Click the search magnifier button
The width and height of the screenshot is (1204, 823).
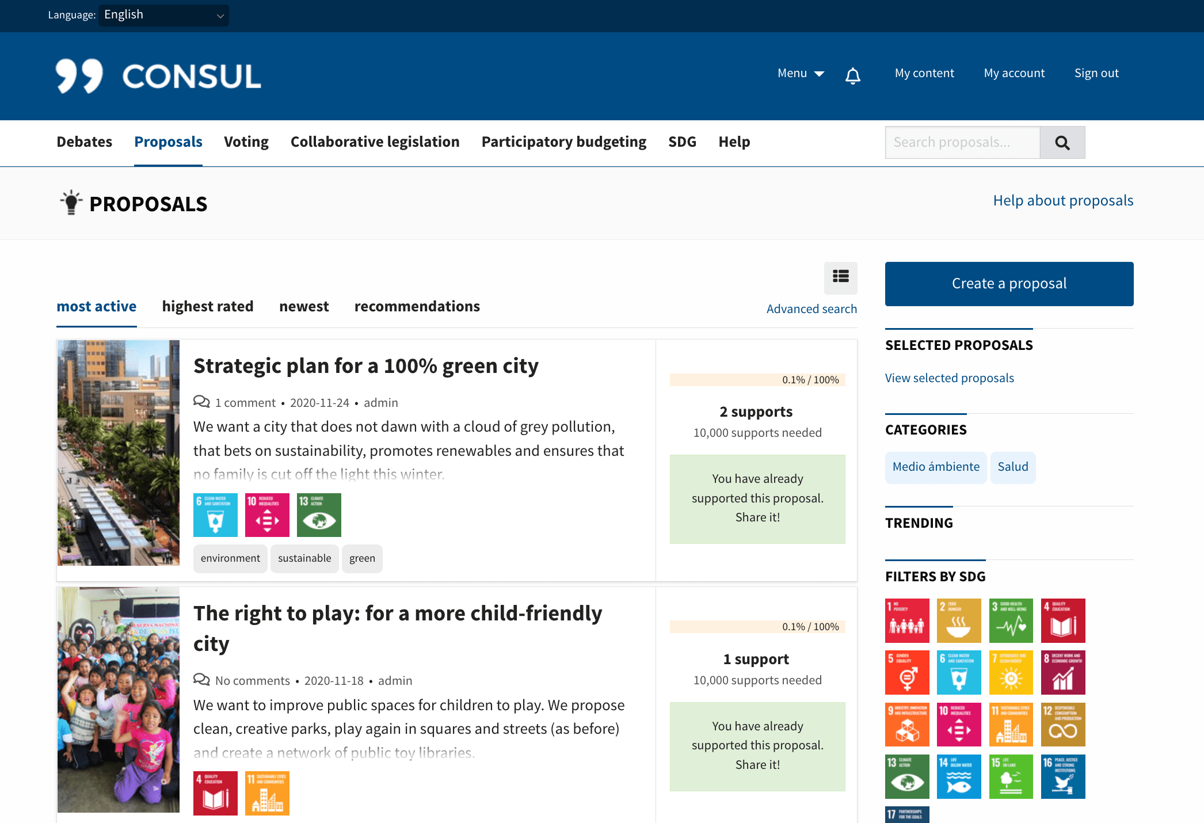point(1062,143)
